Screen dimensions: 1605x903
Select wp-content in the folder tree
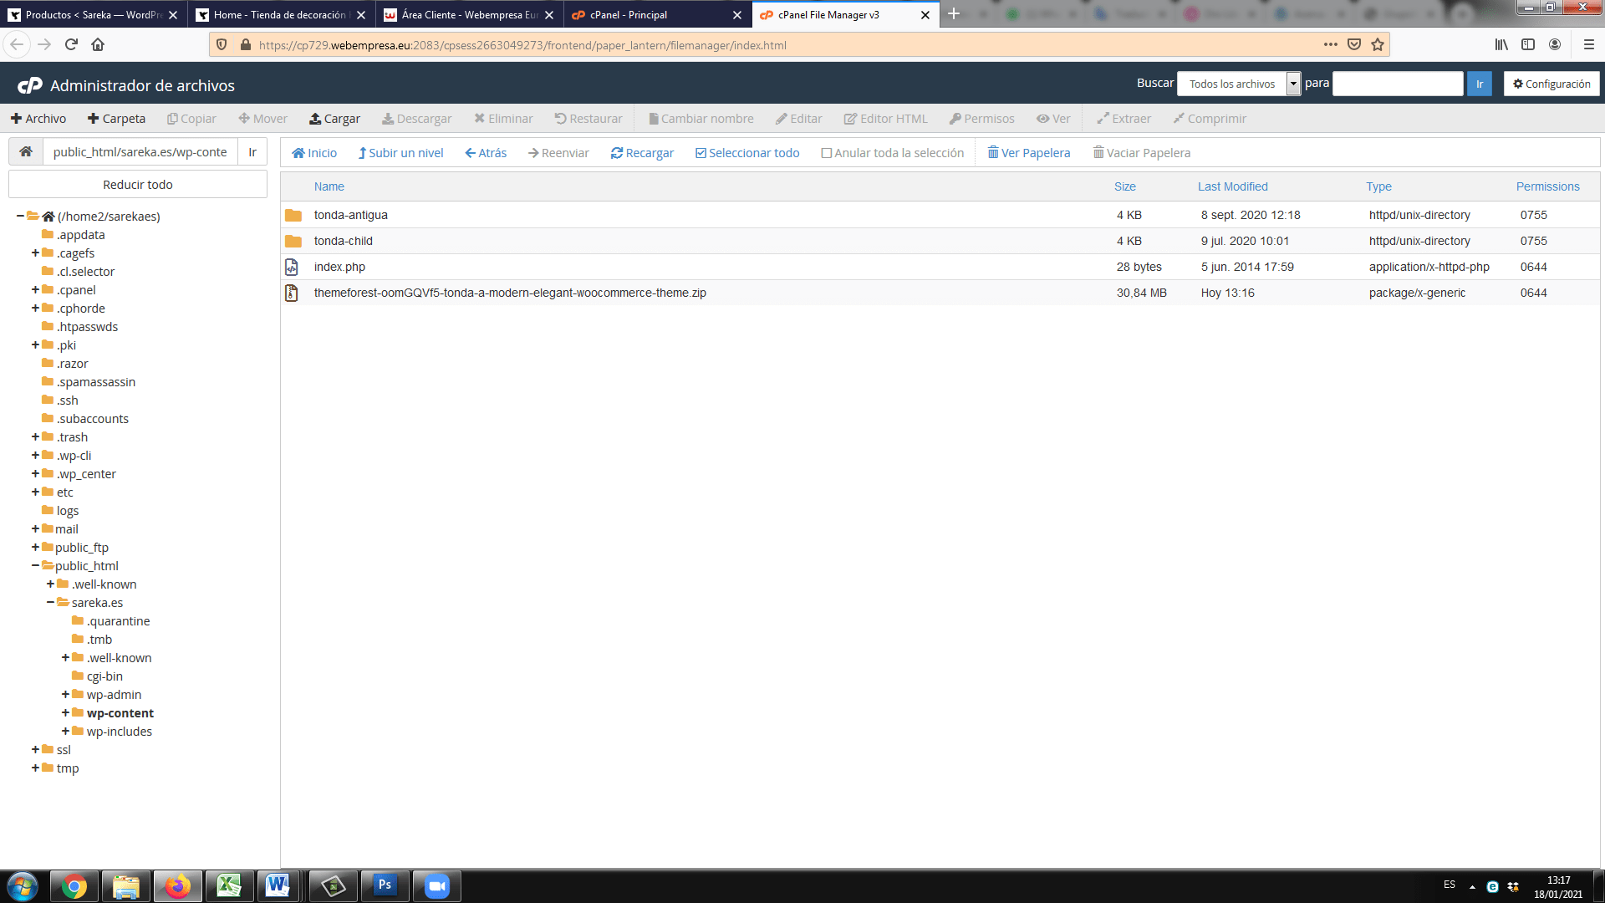click(120, 713)
